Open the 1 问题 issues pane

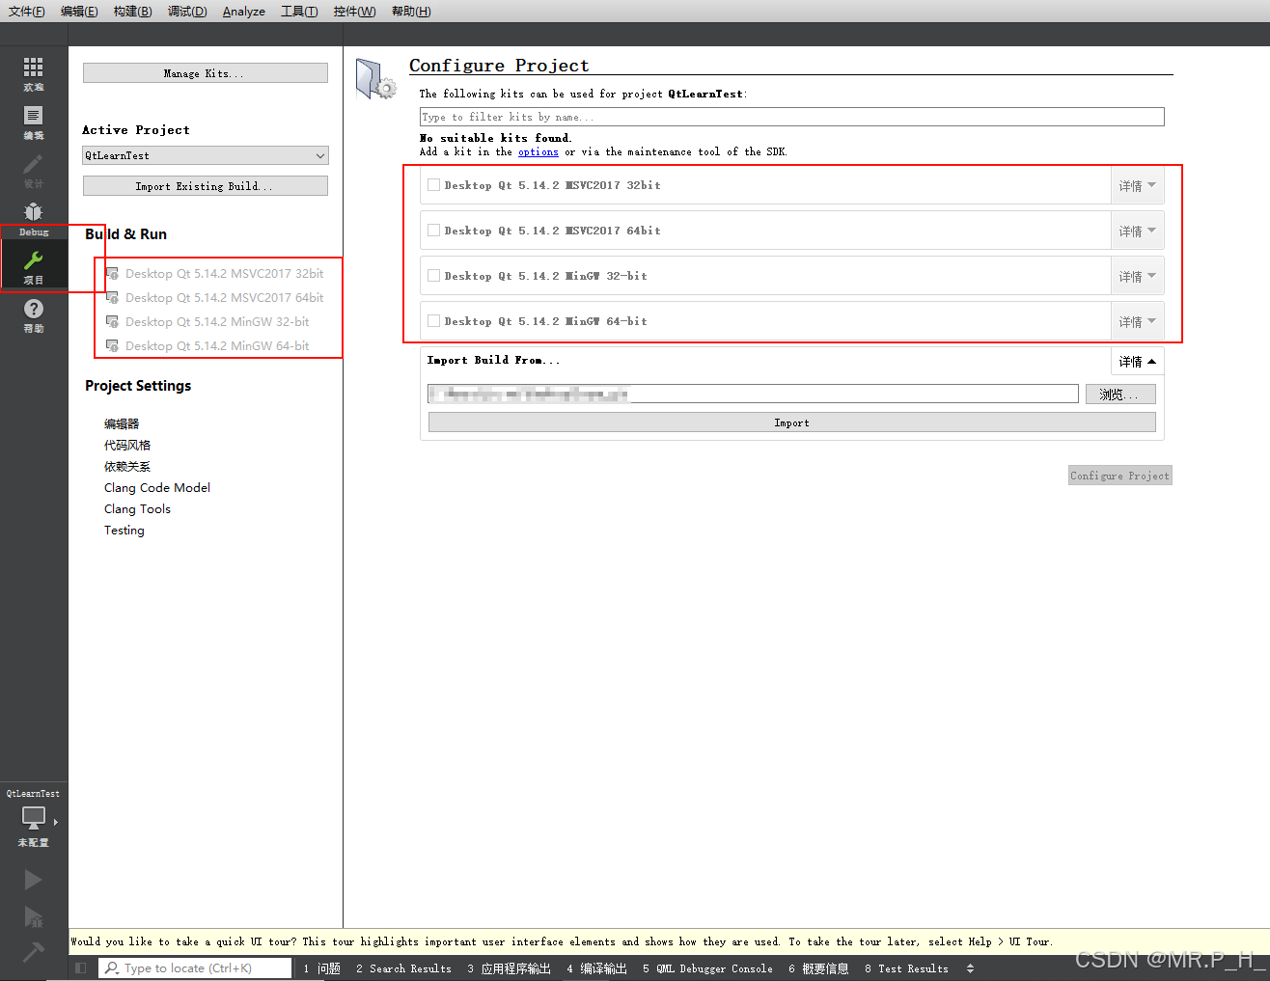click(321, 968)
